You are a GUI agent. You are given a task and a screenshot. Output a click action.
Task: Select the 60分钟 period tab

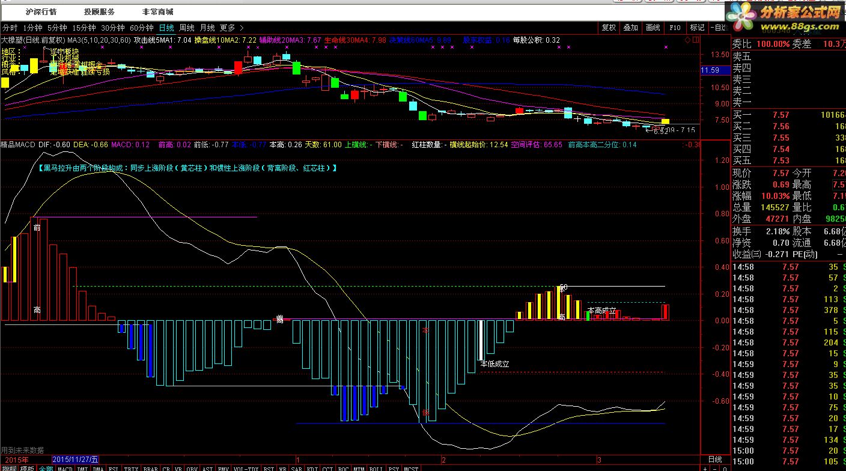click(141, 28)
